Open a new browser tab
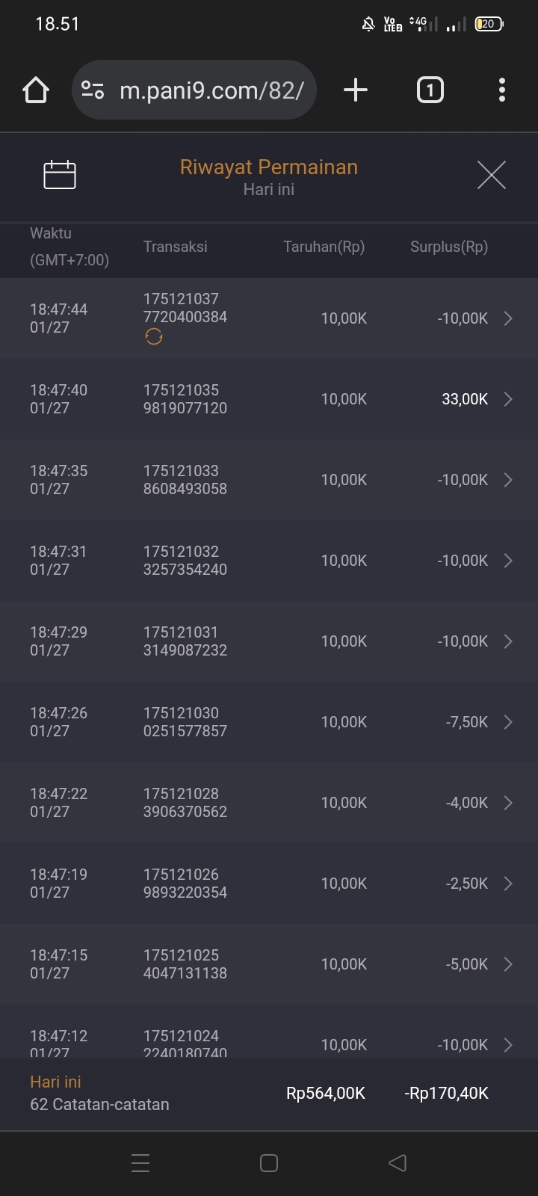Screen dimensions: 538x1196 point(356,90)
